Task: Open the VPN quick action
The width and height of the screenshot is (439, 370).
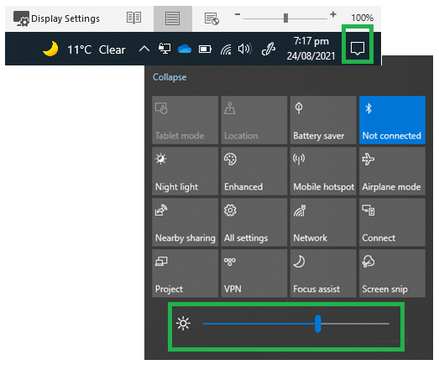Action: (x=254, y=274)
